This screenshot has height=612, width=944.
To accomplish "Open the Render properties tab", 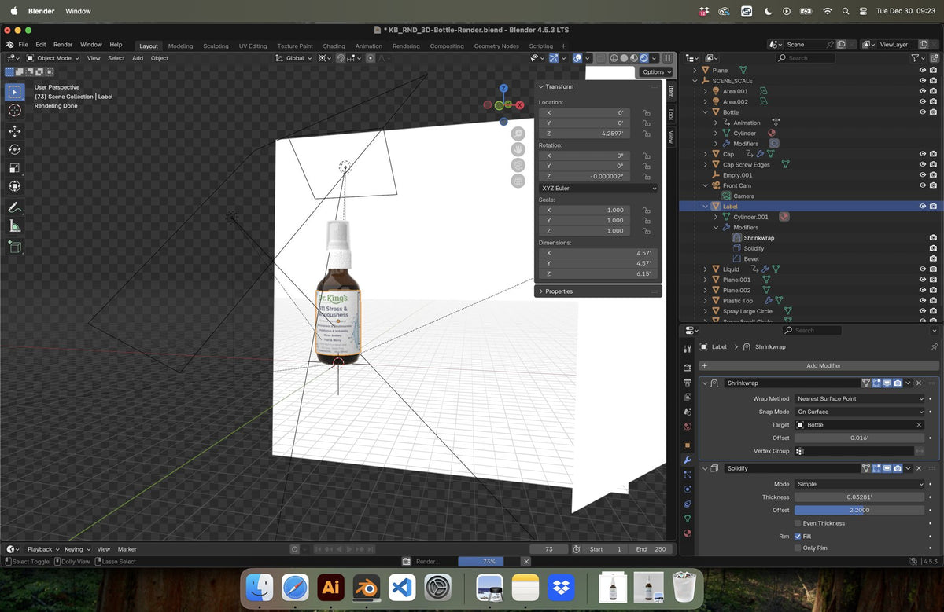I will click(x=687, y=367).
